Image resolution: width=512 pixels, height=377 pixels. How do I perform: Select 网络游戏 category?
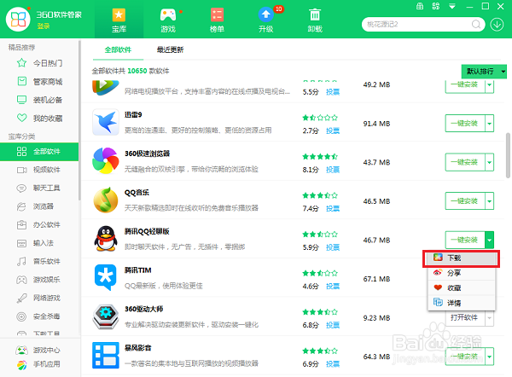click(39, 298)
